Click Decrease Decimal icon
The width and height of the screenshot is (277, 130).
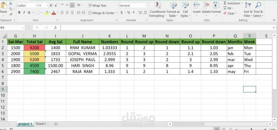(145, 12)
